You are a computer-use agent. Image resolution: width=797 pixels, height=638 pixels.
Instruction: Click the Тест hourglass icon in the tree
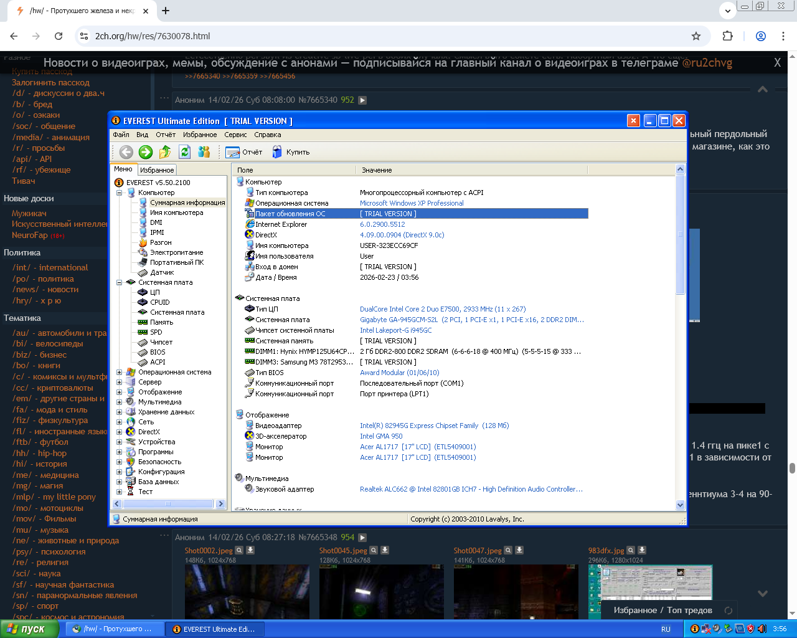pyautogui.click(x=131, y=492)
